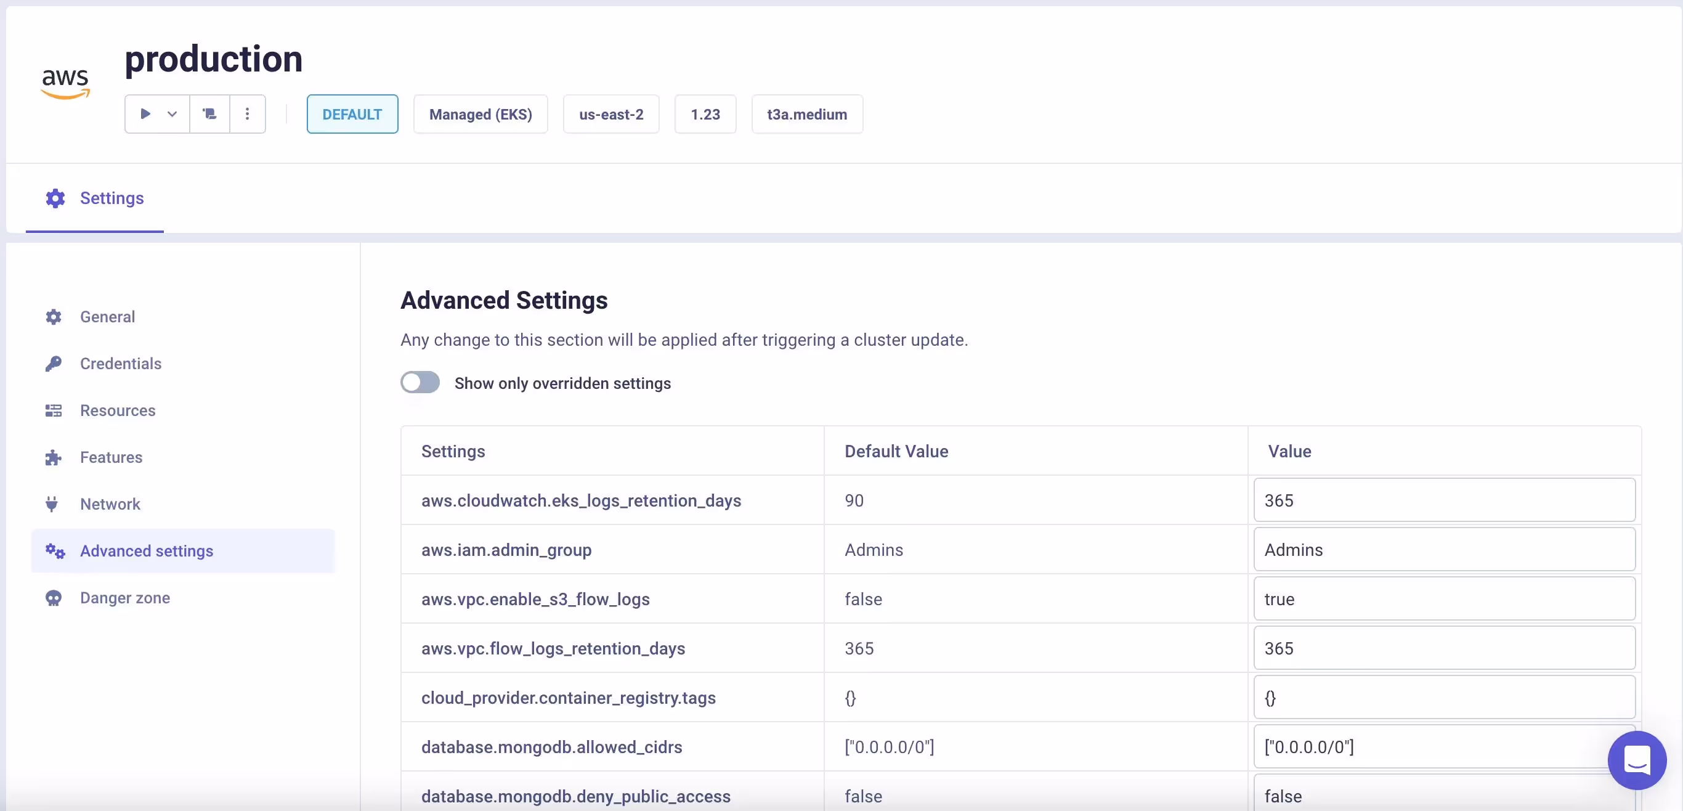The width and height of the screenshot is (1683, 811).
Task: Click the AWS provider logo
Action: pyautogui.click(x=65, y=82)
